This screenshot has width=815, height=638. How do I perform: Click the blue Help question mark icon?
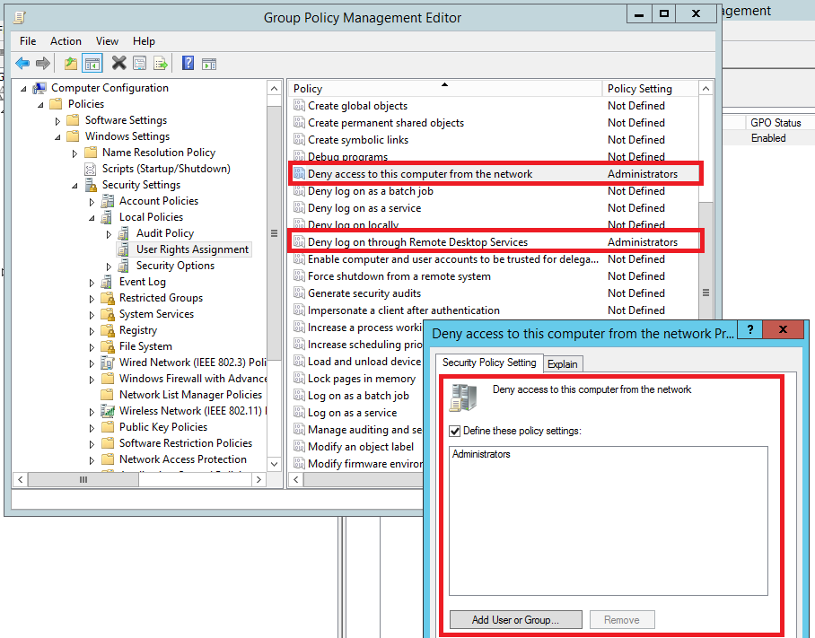188,63
